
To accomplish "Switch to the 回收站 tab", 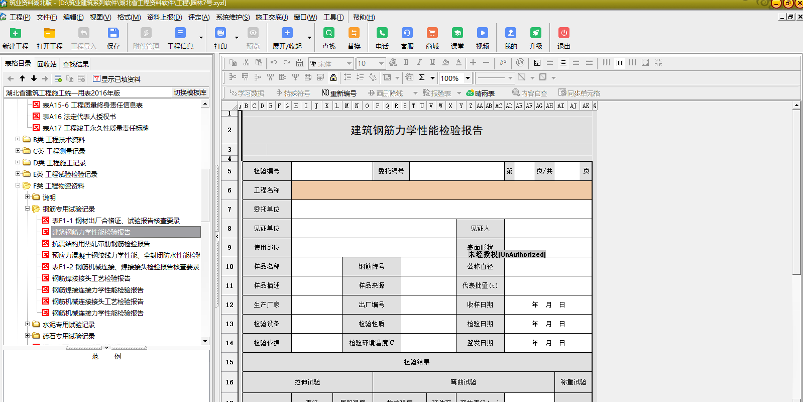I will click(x=47, y=64).
